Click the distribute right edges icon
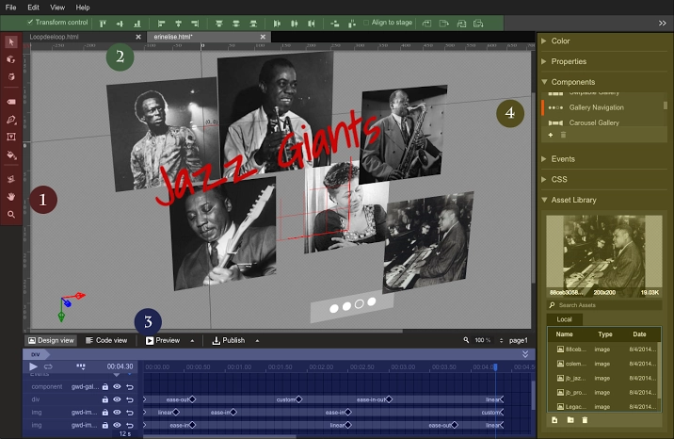Image resolution: width=674 pixels, height=439 pixels. tap(312, 24)
